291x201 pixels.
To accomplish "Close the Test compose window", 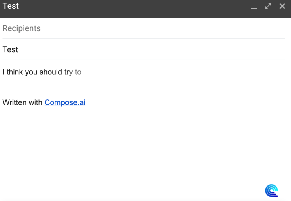I will [282, 6].
